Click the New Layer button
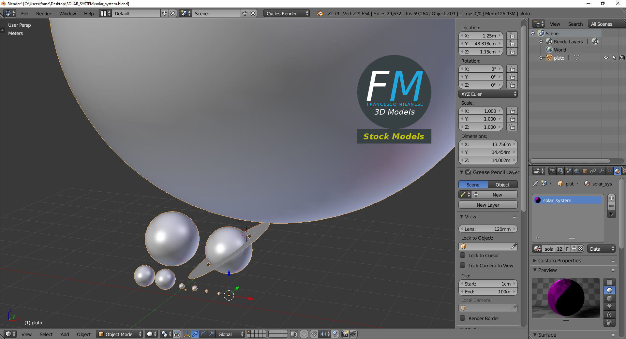This screenshot has width=626, height=339. click(x=488, y=205)
